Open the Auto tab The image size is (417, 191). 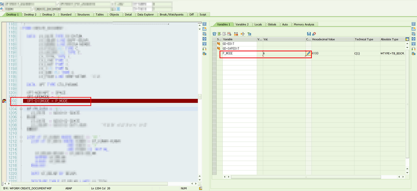[285, 24]
